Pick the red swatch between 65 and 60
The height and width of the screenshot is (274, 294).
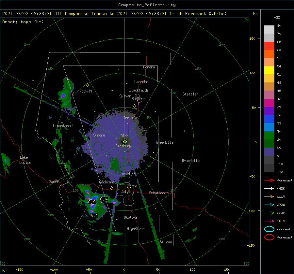pos(269,46)
